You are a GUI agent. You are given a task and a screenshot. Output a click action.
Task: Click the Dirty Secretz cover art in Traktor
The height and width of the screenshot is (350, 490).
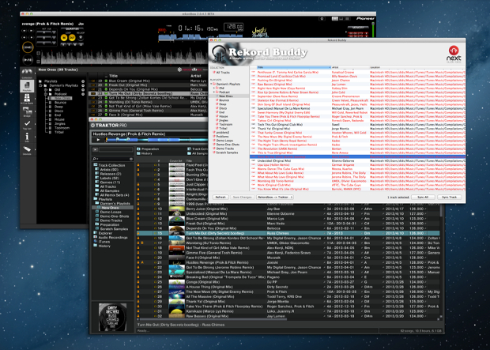coord(112,317)
